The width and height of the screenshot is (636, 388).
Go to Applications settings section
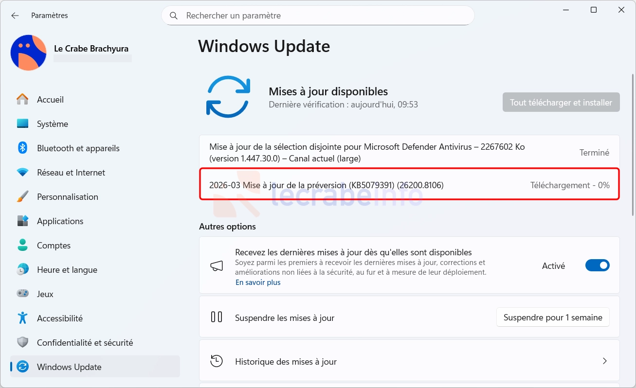coord(60,221)
